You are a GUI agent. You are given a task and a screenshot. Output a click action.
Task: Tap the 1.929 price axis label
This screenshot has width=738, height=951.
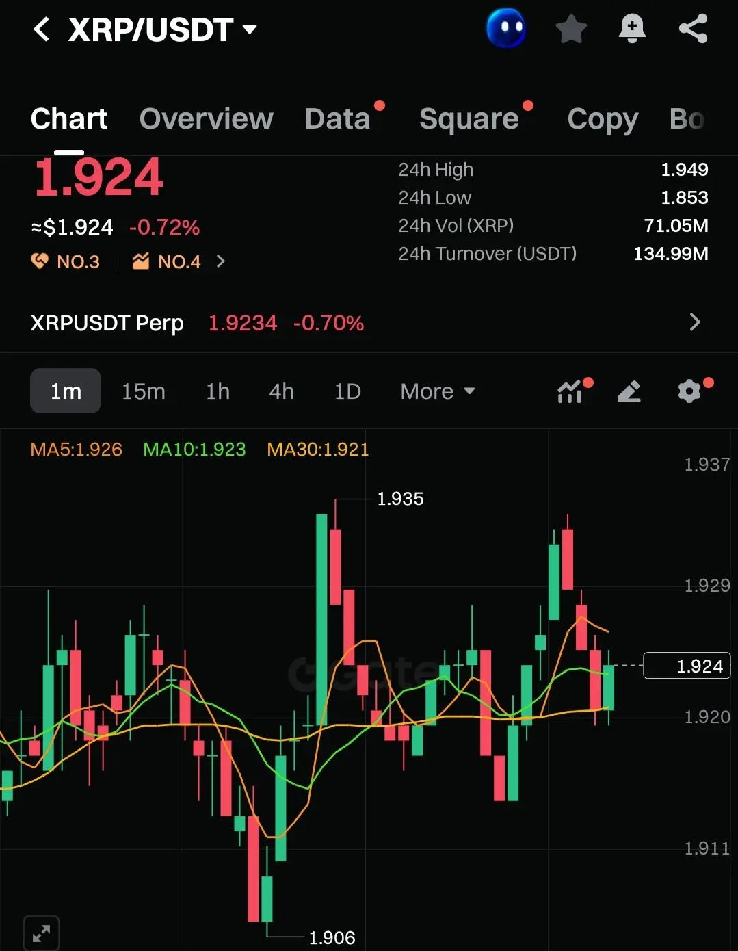click(707, 586)
